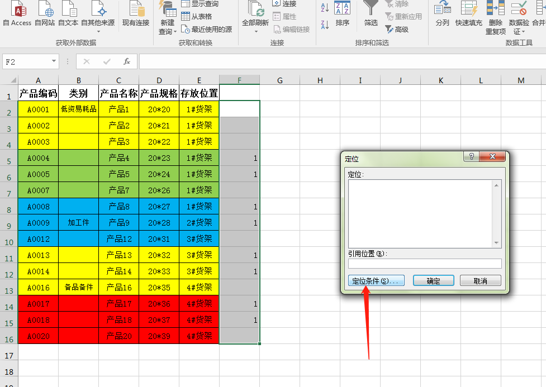Click the formula bar confirm checkmark

pyautogui.click(x=107, y=61)
